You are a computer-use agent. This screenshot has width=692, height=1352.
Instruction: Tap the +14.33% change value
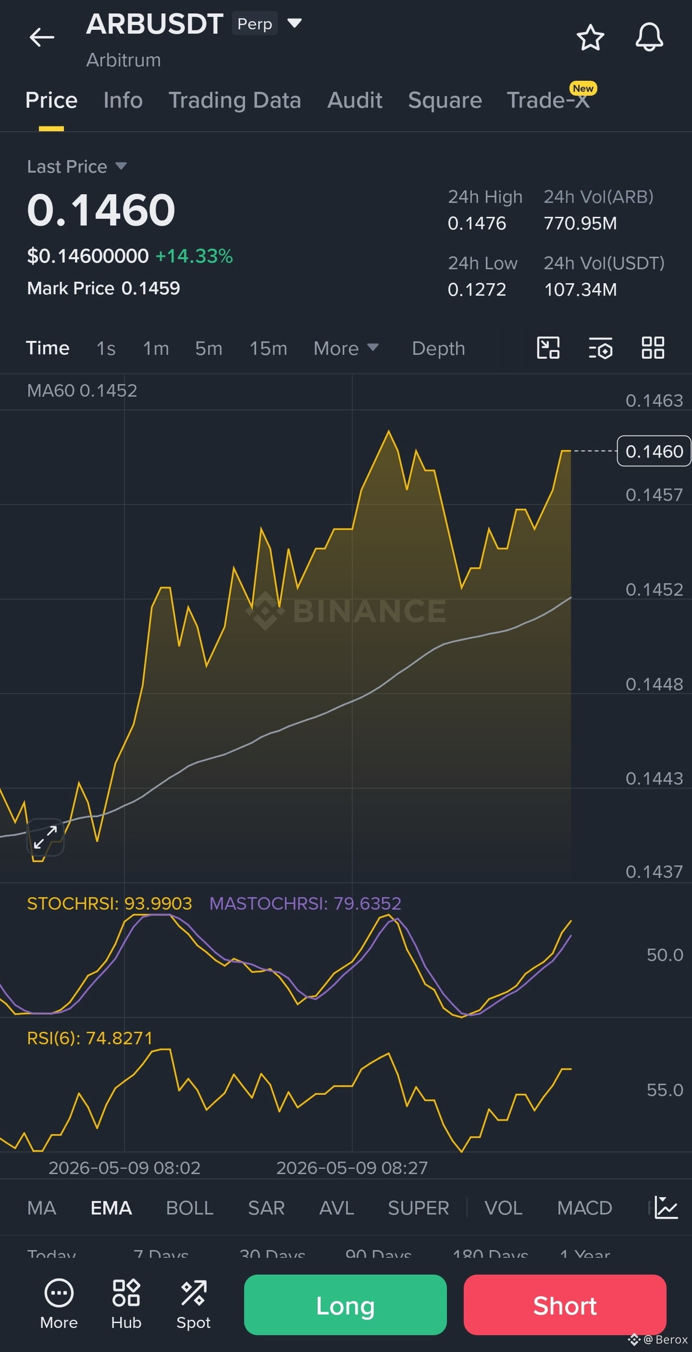pyautogui.click(x=194, y=256)
